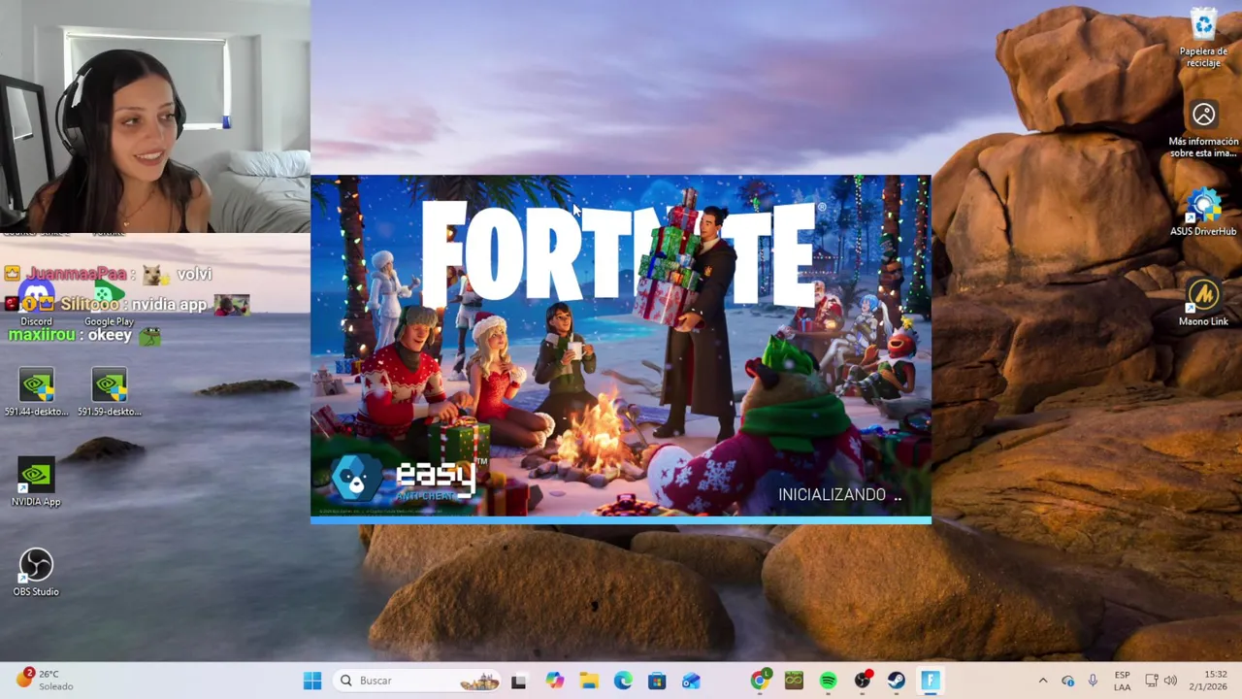This screenshot has height=699, width=1242.
Task: Open the Maono Link desktop shortcut
Action: pos(1203,302)
